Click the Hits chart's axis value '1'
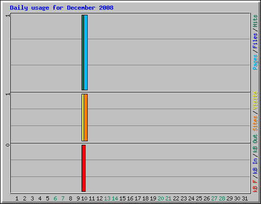This screenshot has height=204, width=261. click(8, 16)
